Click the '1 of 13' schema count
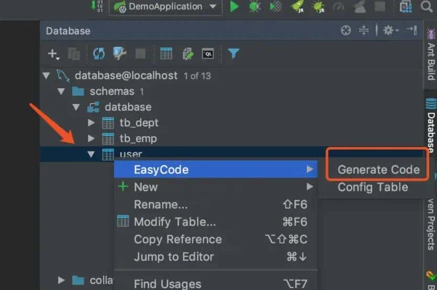The image size is (437, 290). 197,76
